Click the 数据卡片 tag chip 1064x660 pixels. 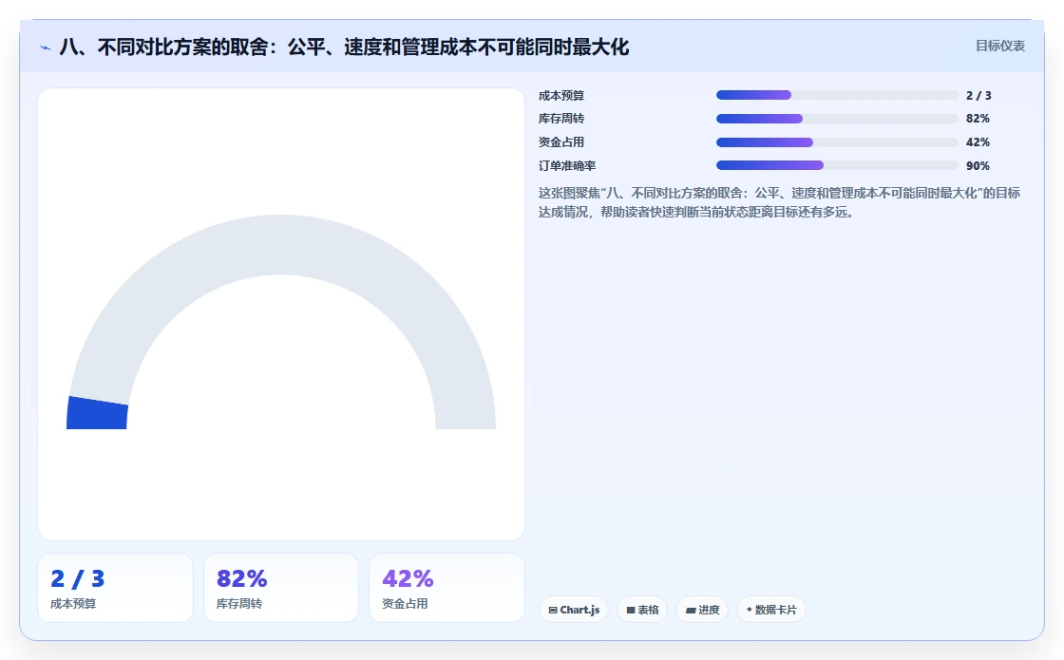pyautogui.click(x=770, y=610)
